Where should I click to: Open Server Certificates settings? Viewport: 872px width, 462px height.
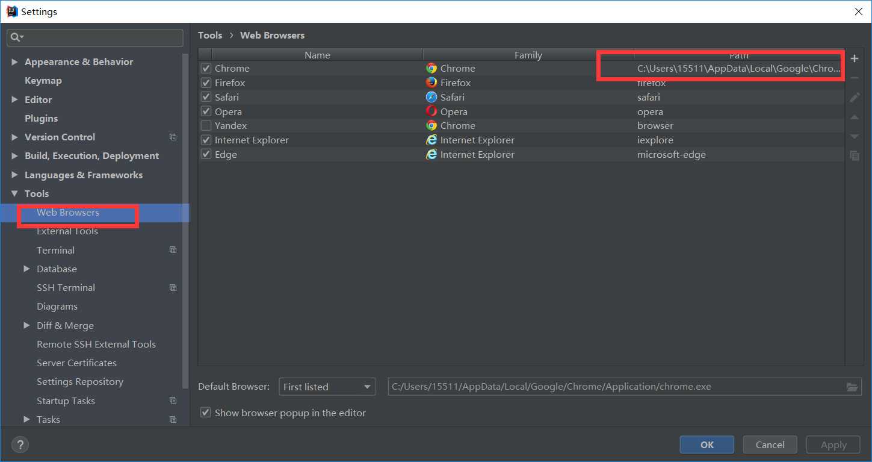click(76, 363)
